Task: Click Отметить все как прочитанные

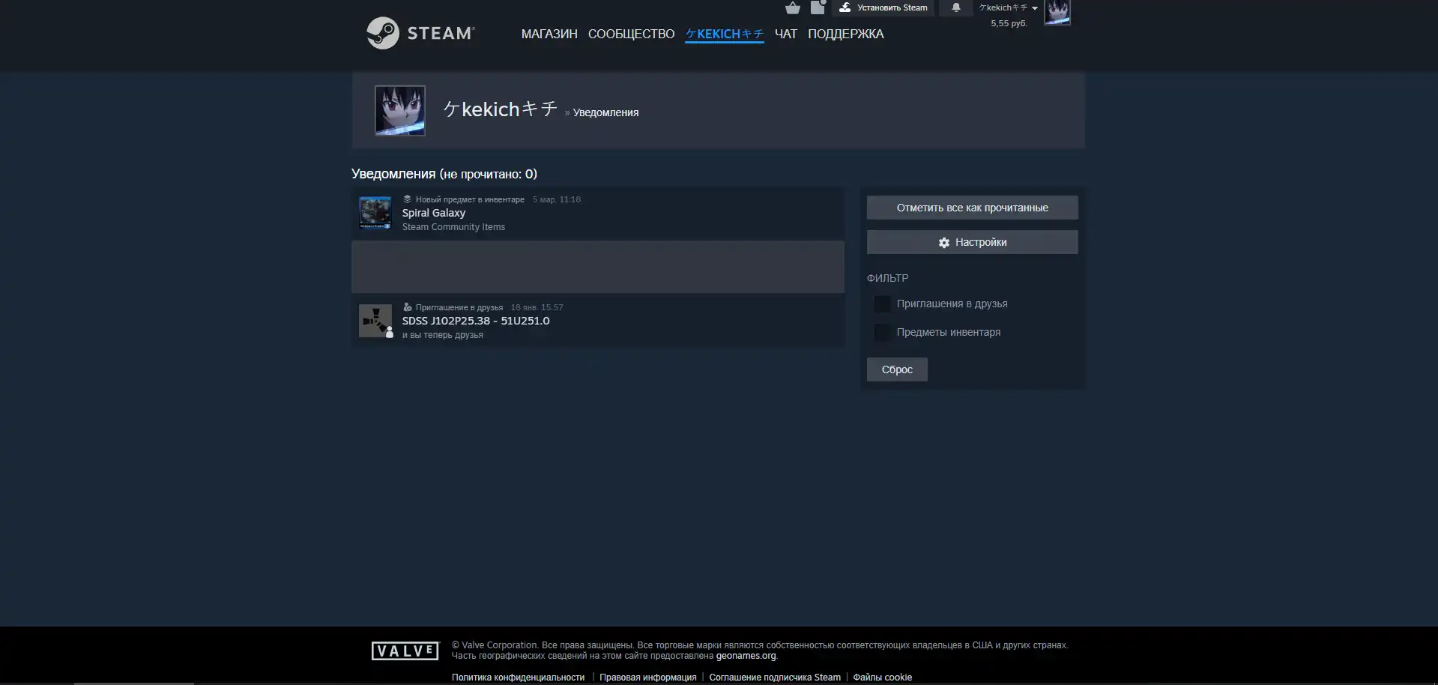Action: click(972, 208)
